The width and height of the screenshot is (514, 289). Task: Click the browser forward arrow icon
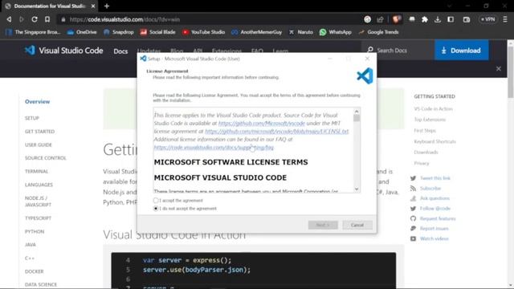(x=22, y=19)
